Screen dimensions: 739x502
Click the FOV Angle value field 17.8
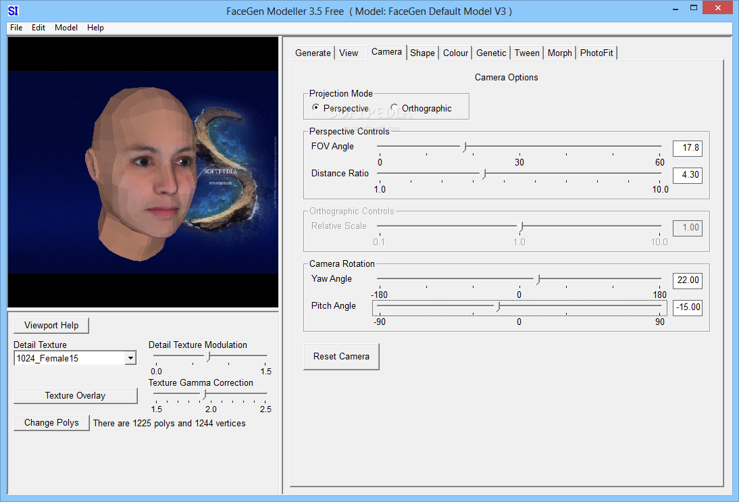pos(688,148)
